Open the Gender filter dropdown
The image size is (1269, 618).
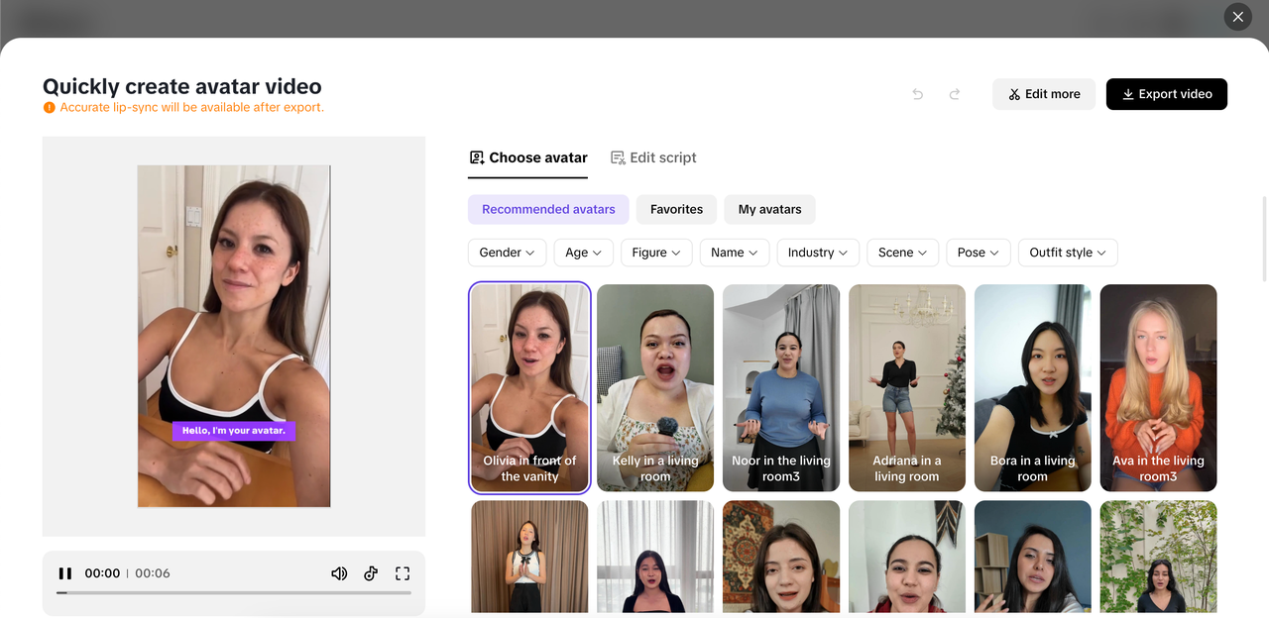[x=507, y=253]
